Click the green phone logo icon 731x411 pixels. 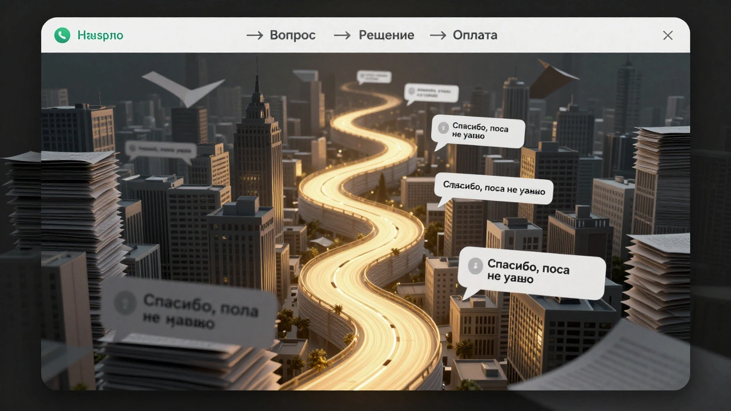click(62, 35)
